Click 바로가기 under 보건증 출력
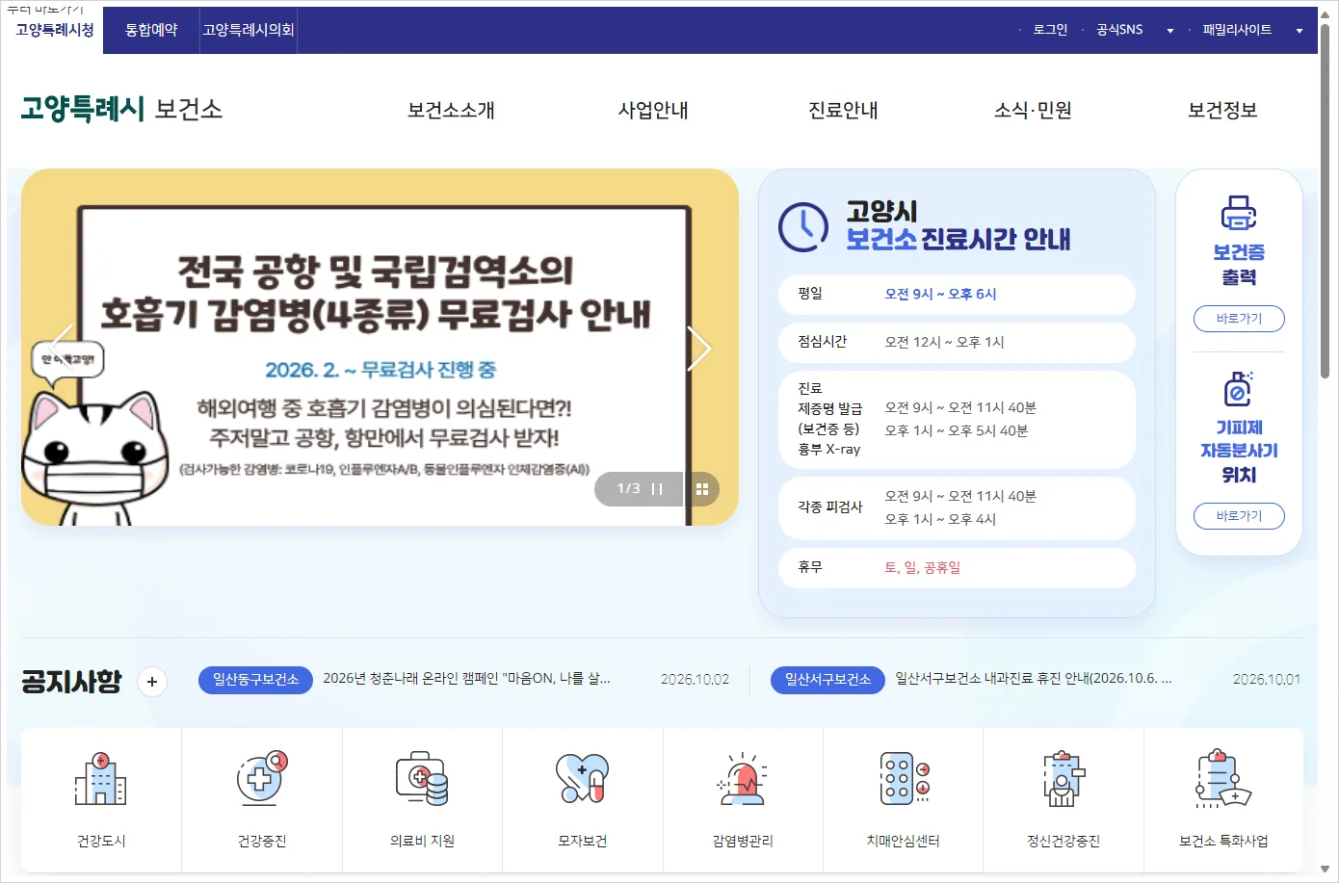The image size is (1339, 883). (1239, 319)
